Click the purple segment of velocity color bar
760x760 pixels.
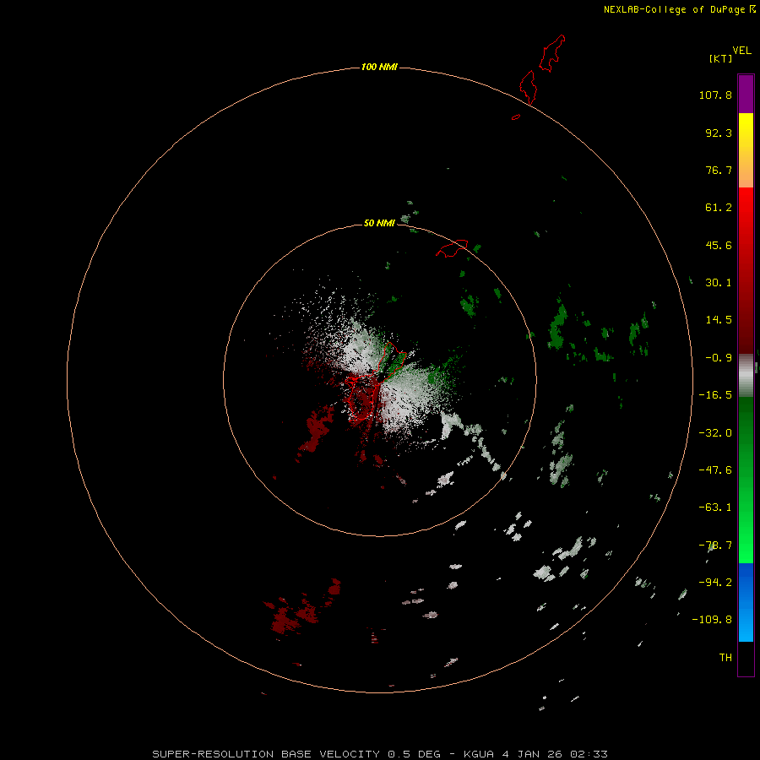746,94
